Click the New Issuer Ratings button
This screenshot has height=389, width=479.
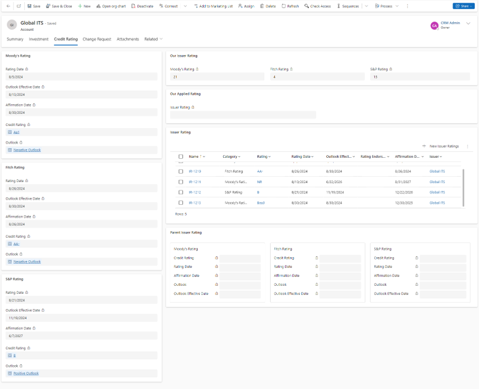tap(441, 146)
